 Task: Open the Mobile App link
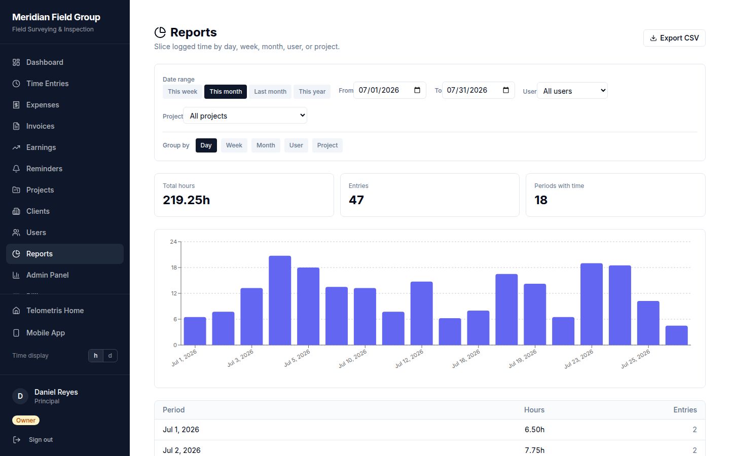point(65,333)
